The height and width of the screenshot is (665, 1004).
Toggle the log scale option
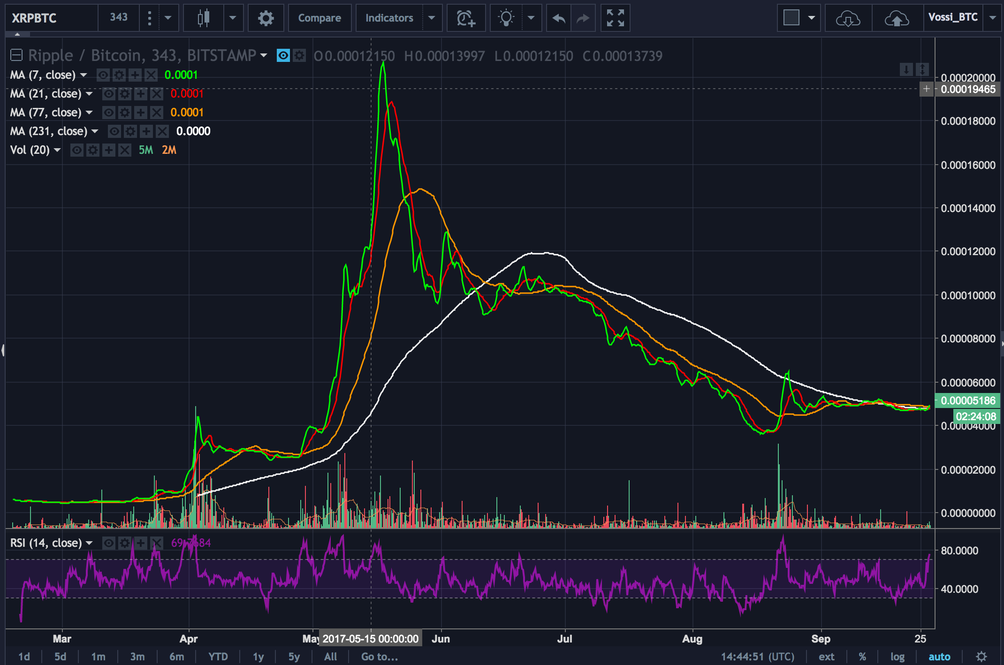897,657
